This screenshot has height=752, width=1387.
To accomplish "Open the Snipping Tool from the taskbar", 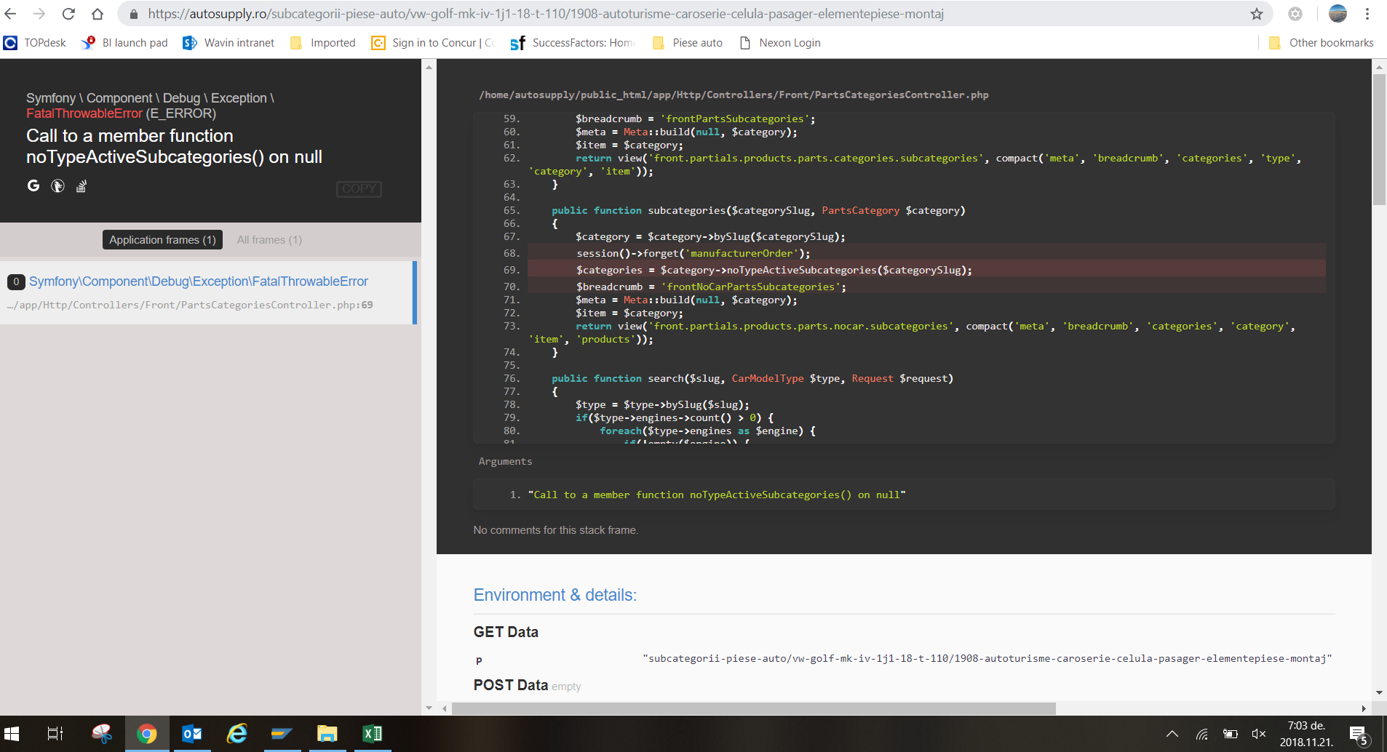I will (x=102, y=734).
